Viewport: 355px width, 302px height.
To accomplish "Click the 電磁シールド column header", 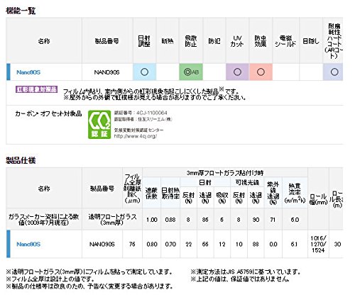I will pyautogui.click(x=285, y=41).
